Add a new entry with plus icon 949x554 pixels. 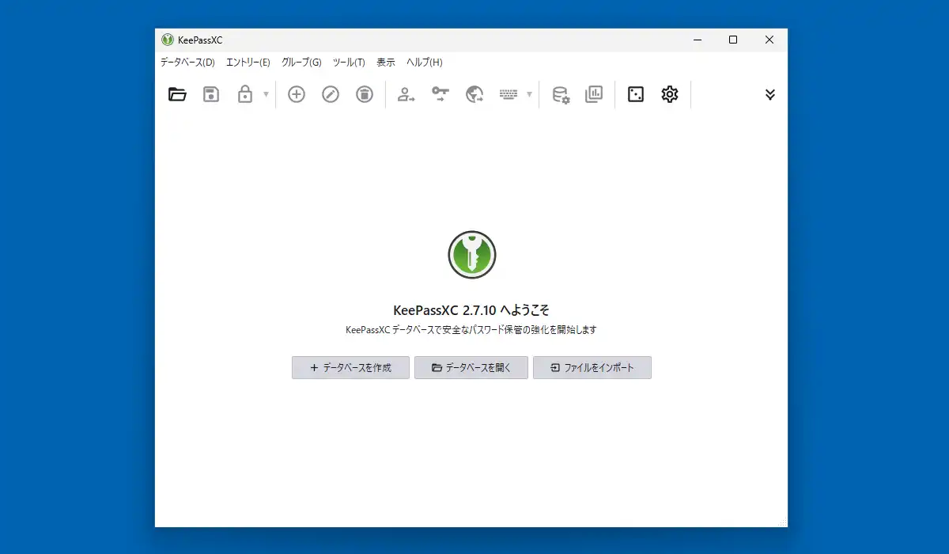click(x=297, y=95)
